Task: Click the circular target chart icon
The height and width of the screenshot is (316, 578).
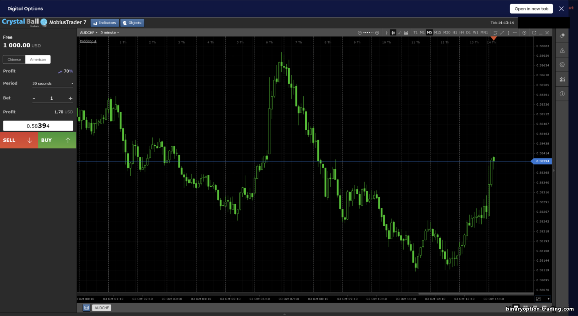Action: [524, 33]
